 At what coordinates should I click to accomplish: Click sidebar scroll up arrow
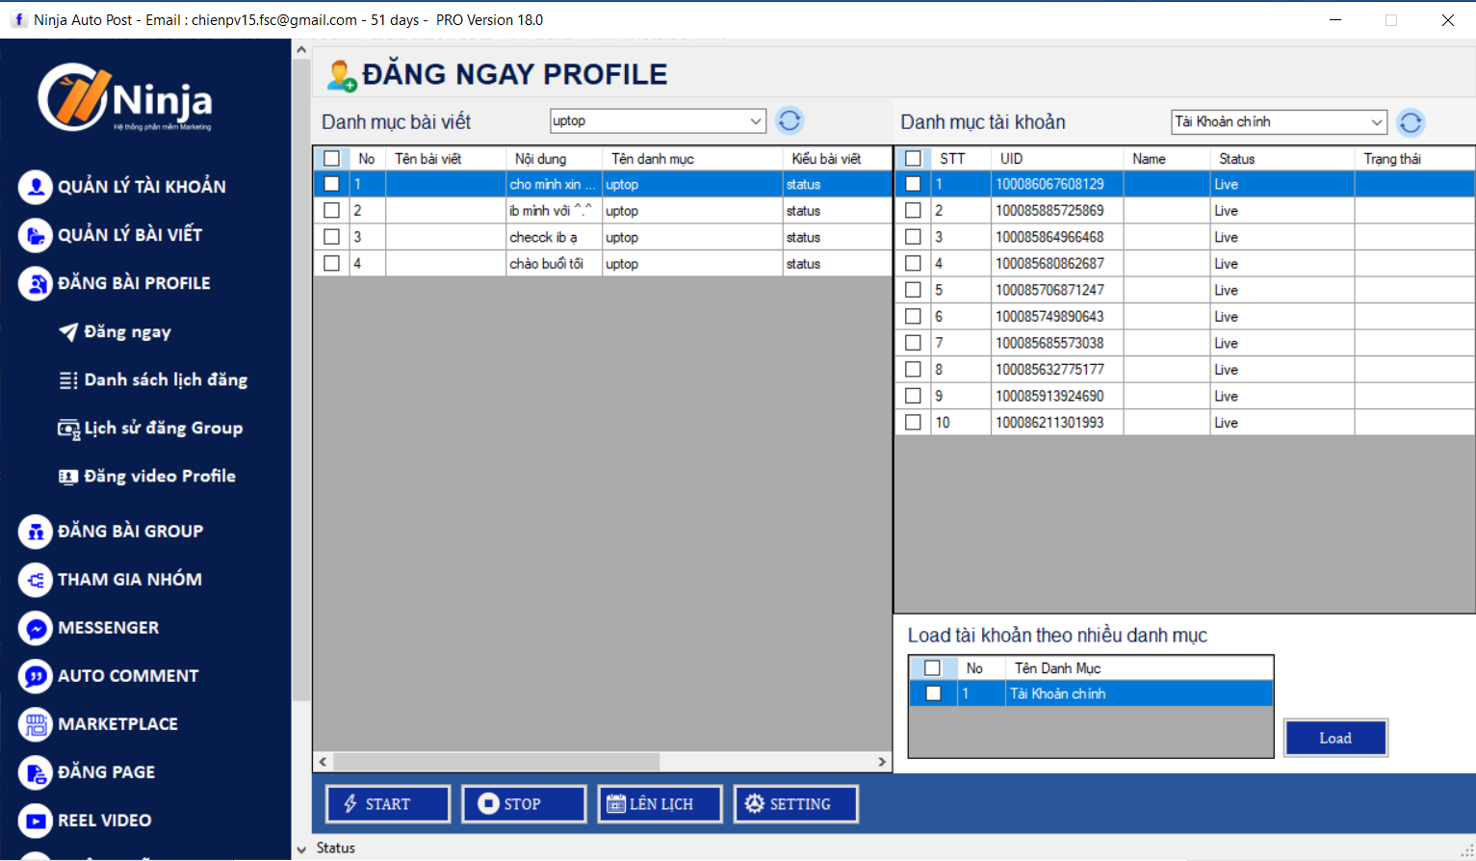pyautogui.click(x=301, y=49)
